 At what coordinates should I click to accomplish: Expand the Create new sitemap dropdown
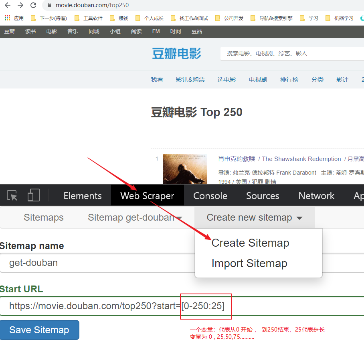tap(255, 217)
